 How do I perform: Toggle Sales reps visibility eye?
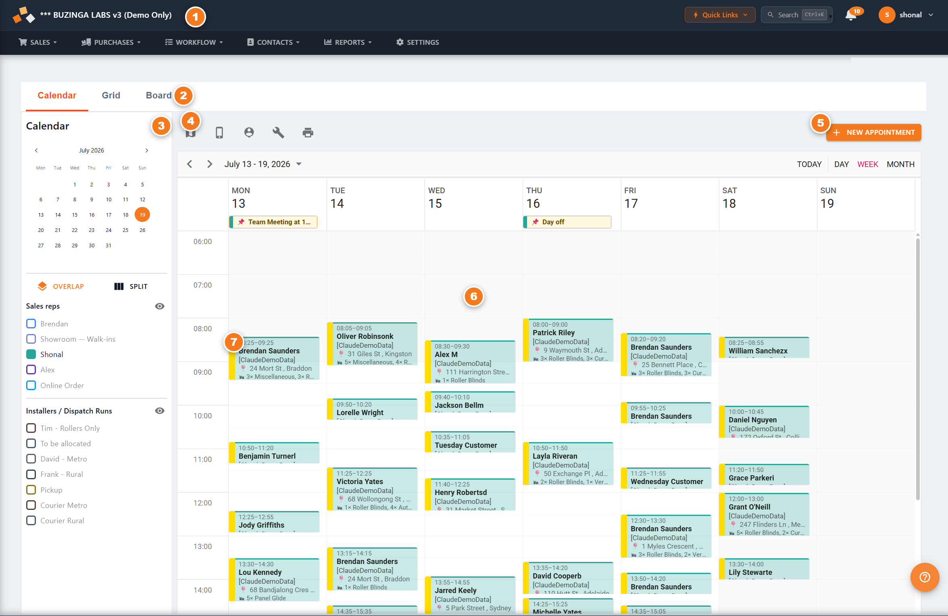160,306
